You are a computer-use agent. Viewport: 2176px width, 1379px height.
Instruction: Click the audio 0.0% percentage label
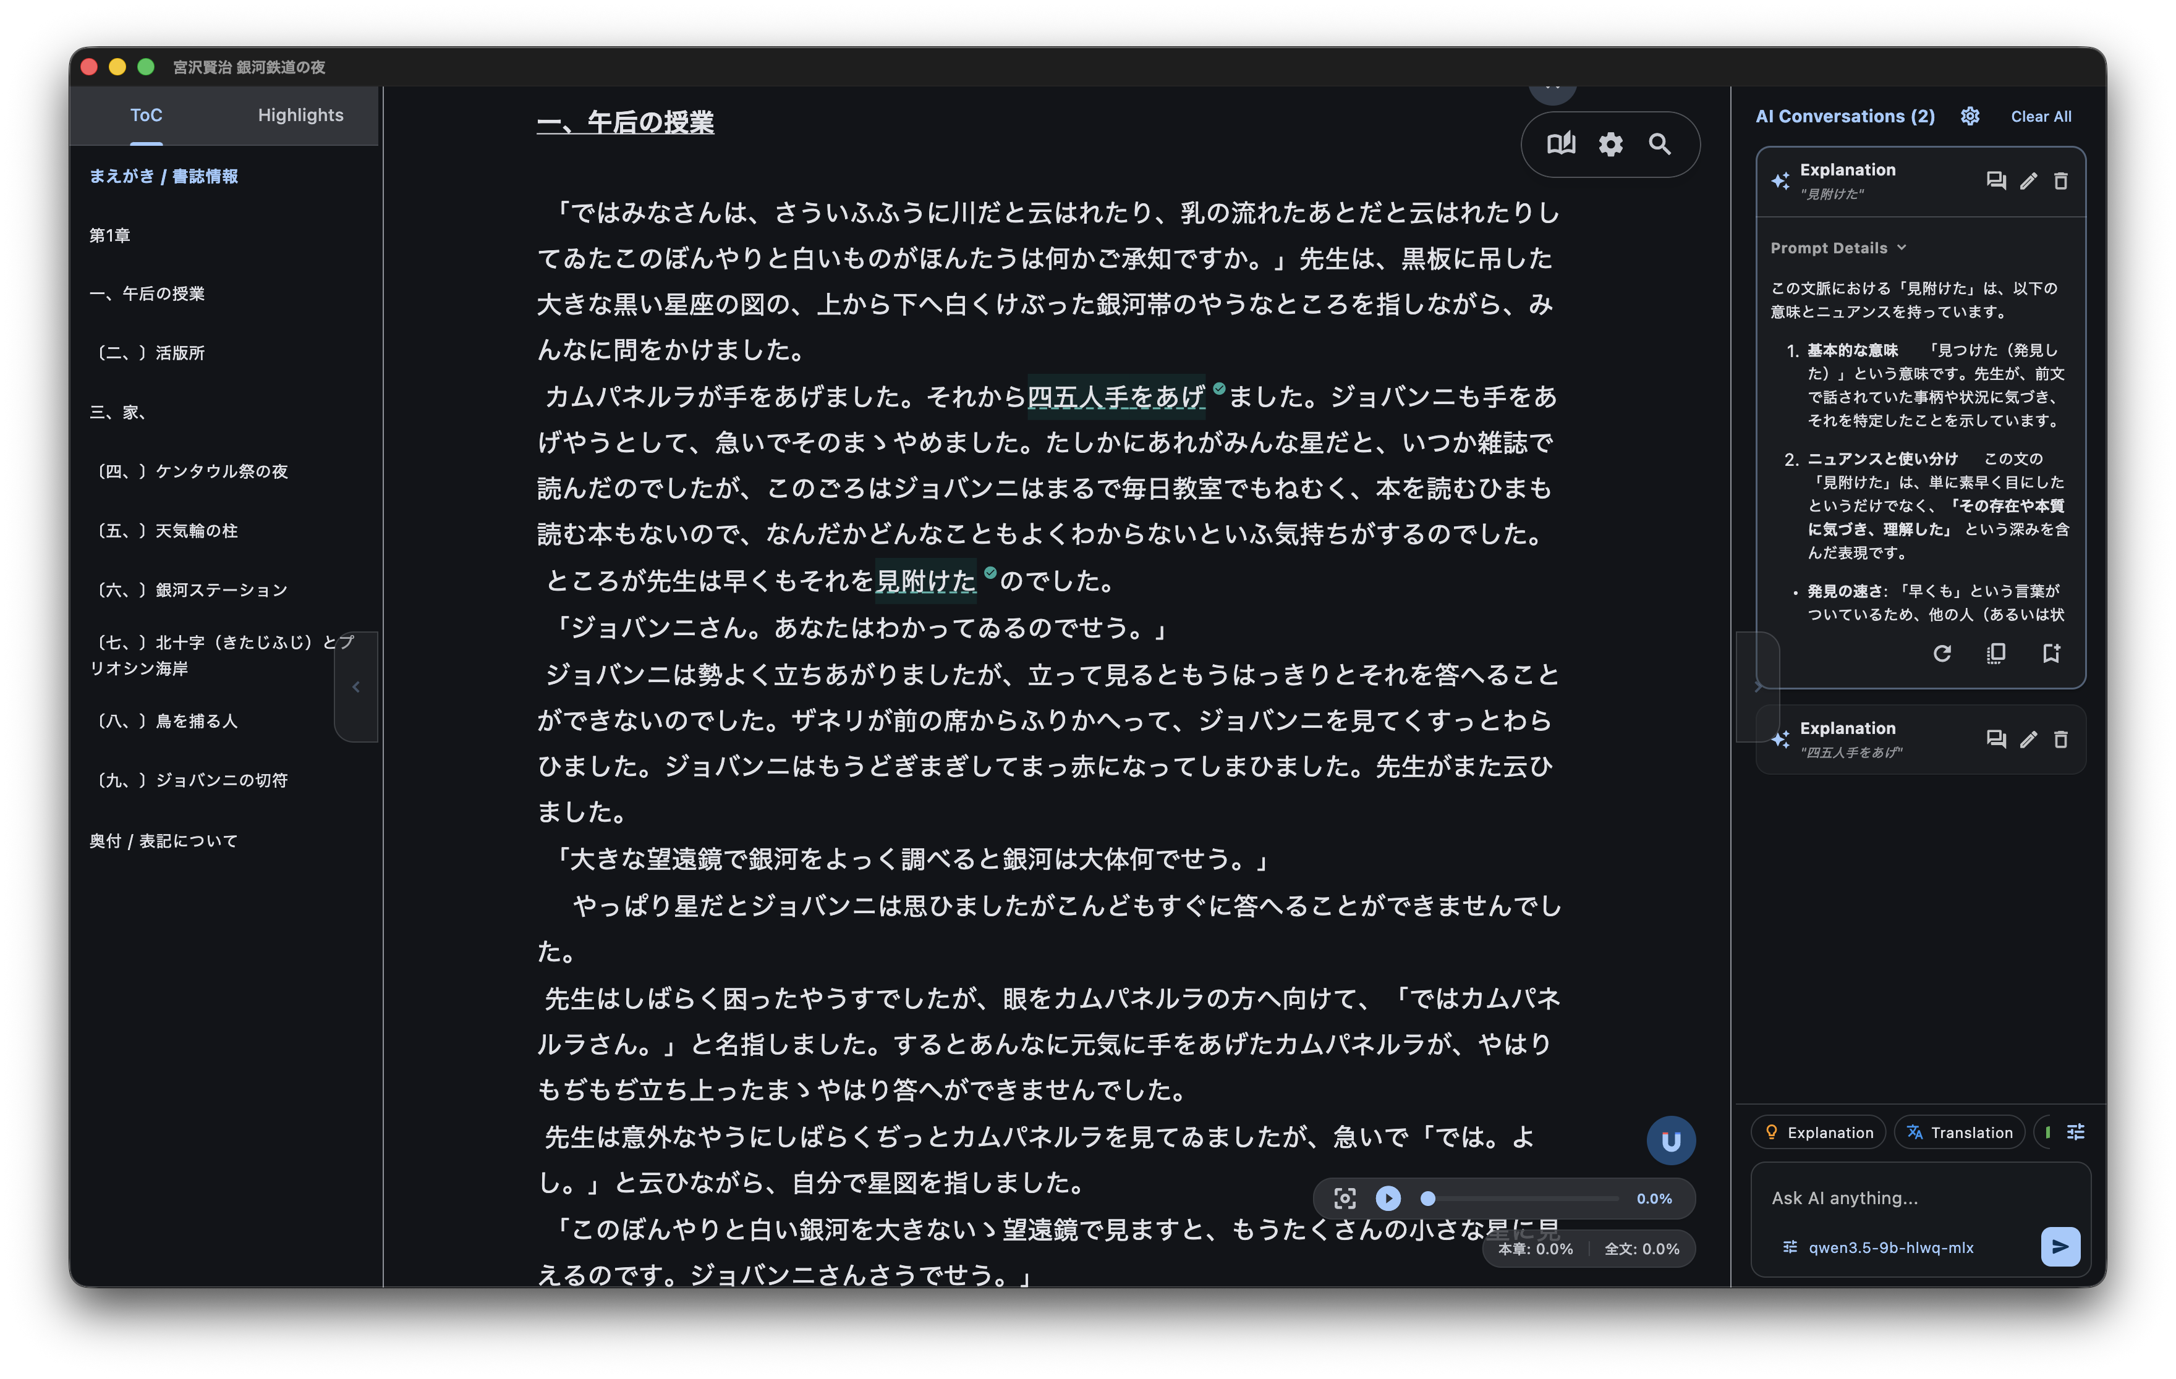pyautogui.click(x=1654, y=1199)
